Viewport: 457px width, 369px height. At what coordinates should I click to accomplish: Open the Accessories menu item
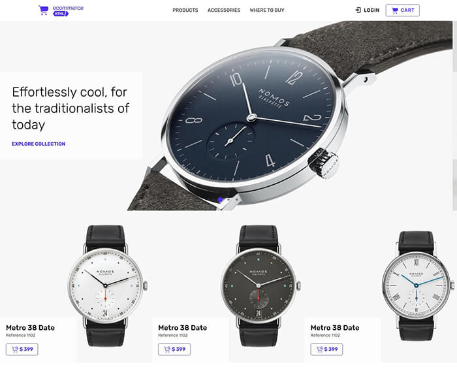click(x=224, y=10)
